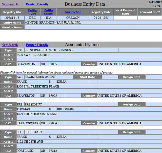
Task: Click the INA entity status value
Action: pos(49,18)
